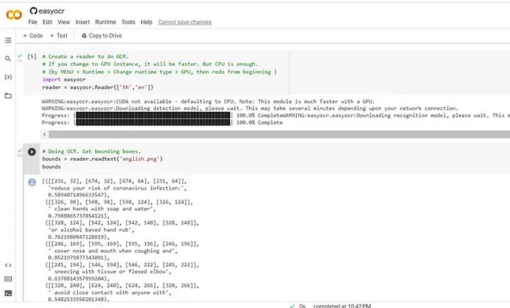The width and height of the screenshot is (510, 308).
Task: Click the horizontal output scrollbar
Action: pyautogui.click(x=279, y=134)
